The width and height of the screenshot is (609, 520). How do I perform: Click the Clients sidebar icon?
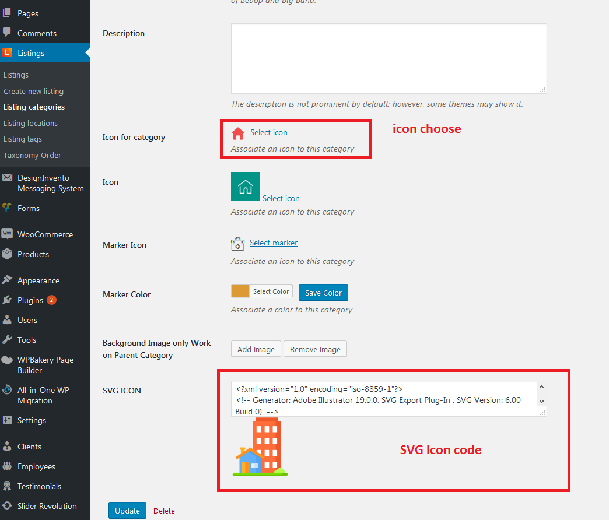click(x=7, y=446)
